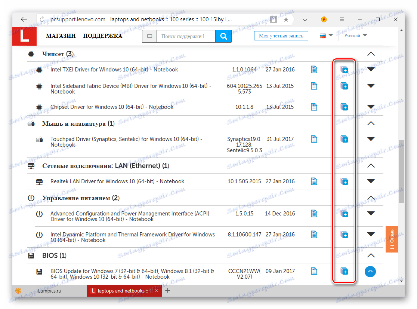
Task: Click the red Lenovo L logo
Action: 24,36
